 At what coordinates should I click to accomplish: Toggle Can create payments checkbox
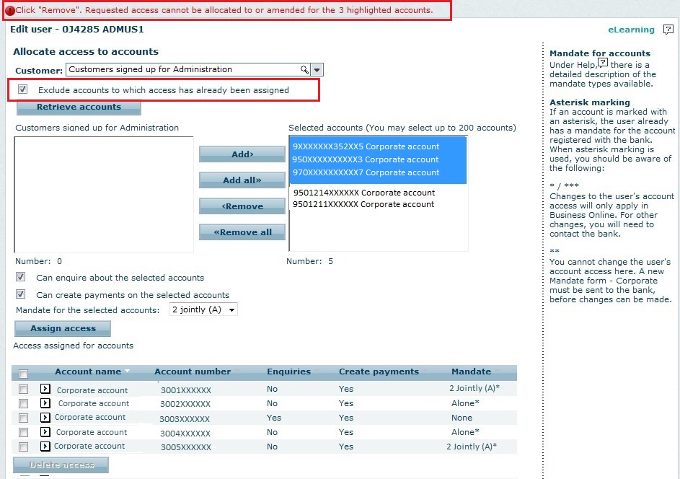[x=21, y=294]
